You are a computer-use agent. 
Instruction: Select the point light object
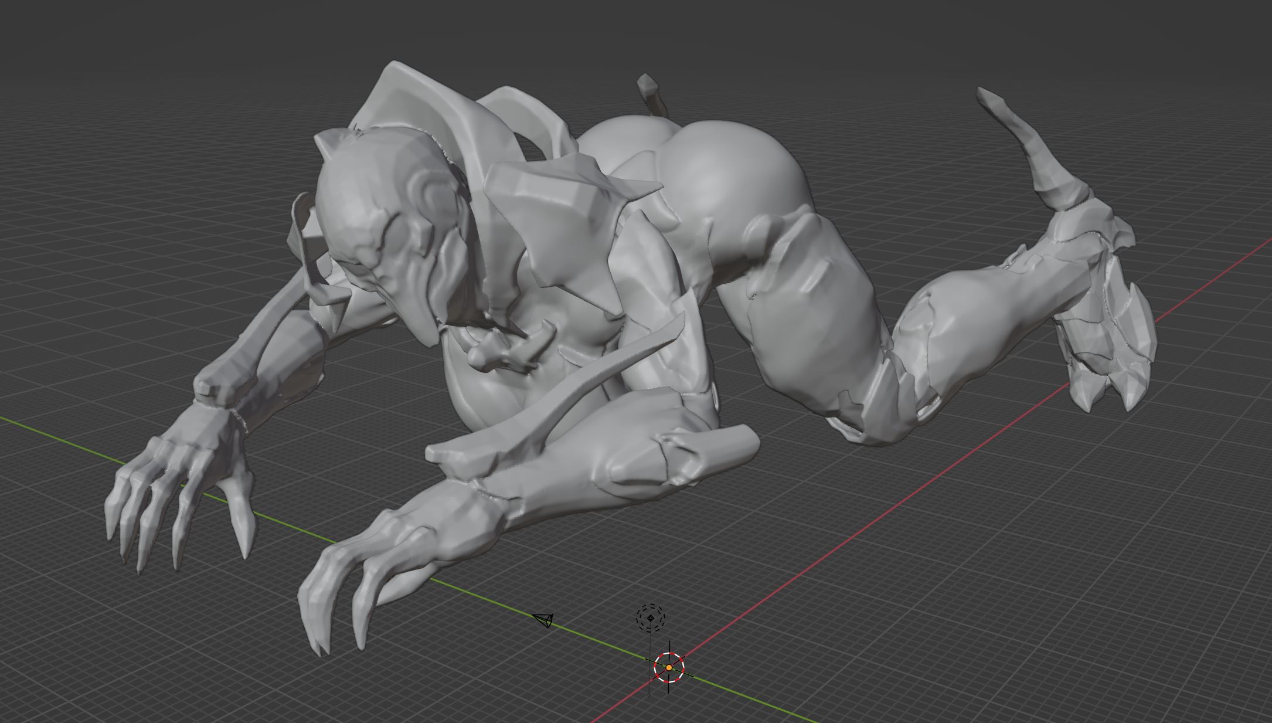click(651, 618)
